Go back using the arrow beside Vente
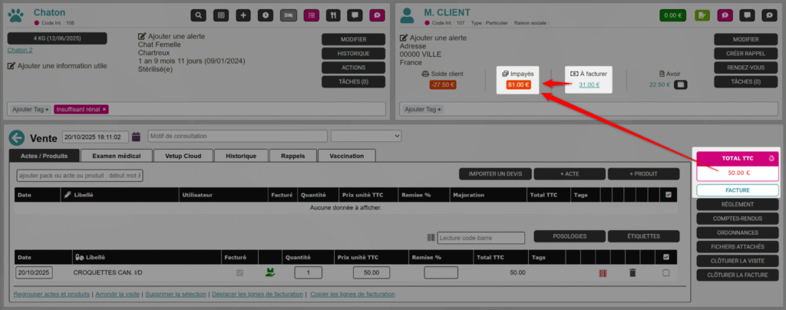Image resolution: width=786 pixels, height=310 pixels. pyautogui.click(x=17, y=137)
